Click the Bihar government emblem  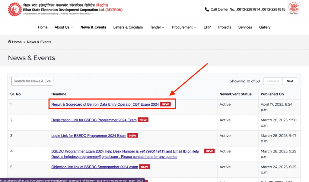[294, 8]
